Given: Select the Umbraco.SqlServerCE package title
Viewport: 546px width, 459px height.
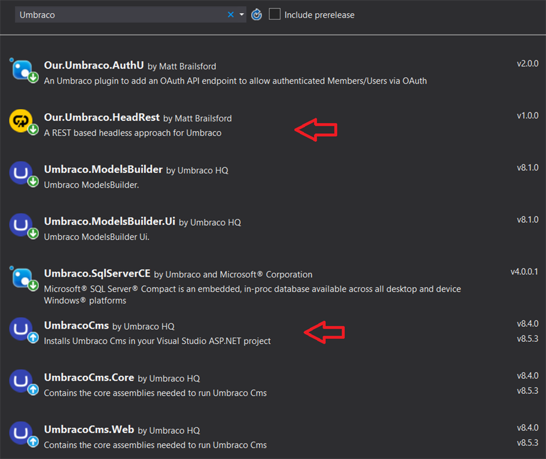Looking at the screenshot, I should pos(97,274).
